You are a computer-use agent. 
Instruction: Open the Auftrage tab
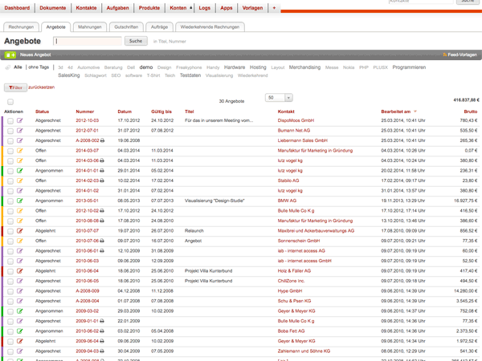point(159,27)
